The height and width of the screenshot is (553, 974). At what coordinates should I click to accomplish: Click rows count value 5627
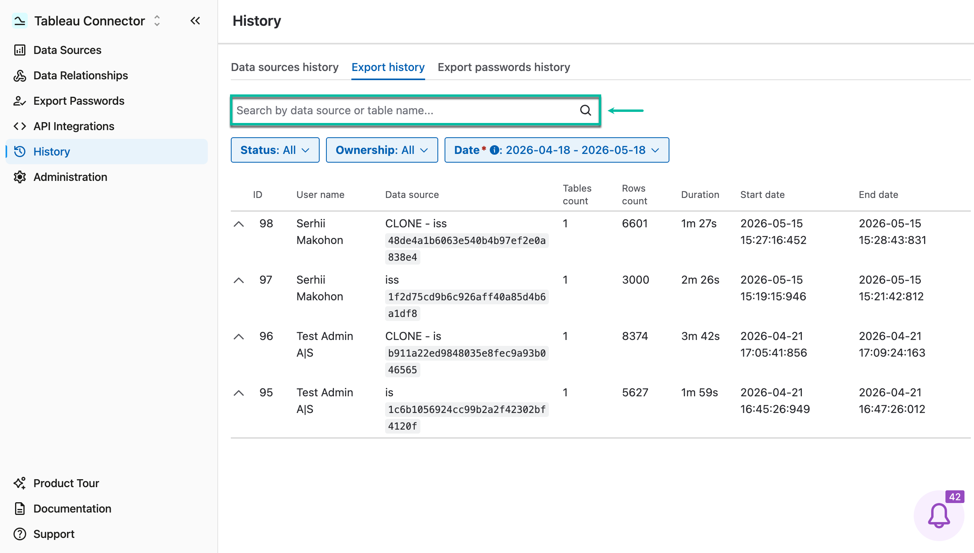(x=635, y=392)
